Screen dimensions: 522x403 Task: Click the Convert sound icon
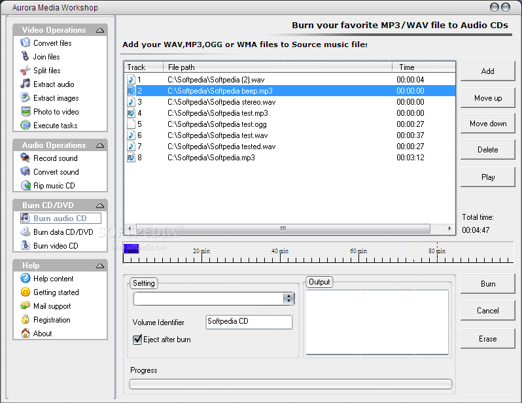pos(26,171)
